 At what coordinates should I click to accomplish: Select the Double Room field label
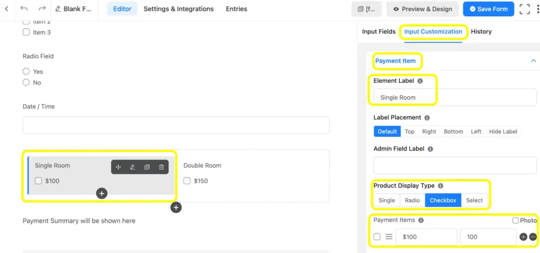pos(202,165)
